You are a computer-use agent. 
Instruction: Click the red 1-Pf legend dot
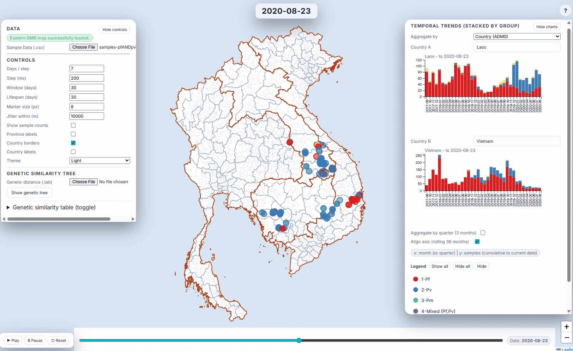(x=416, y=279)
